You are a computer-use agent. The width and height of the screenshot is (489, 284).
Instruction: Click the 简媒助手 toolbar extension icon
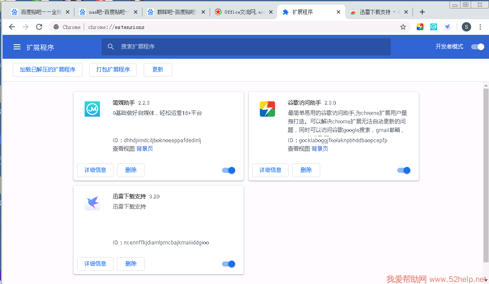433,27
